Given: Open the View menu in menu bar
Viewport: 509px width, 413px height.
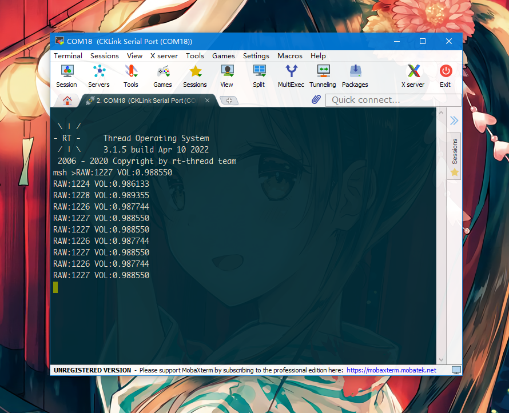Looking at the screenshot, I should tap(134, 56).
